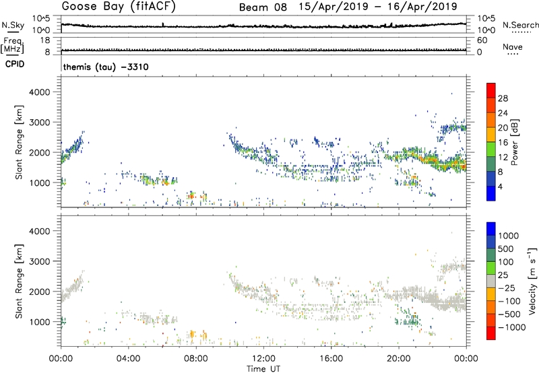
Task: Pick the grey segment of velocity colour bar
Action: 491,281
